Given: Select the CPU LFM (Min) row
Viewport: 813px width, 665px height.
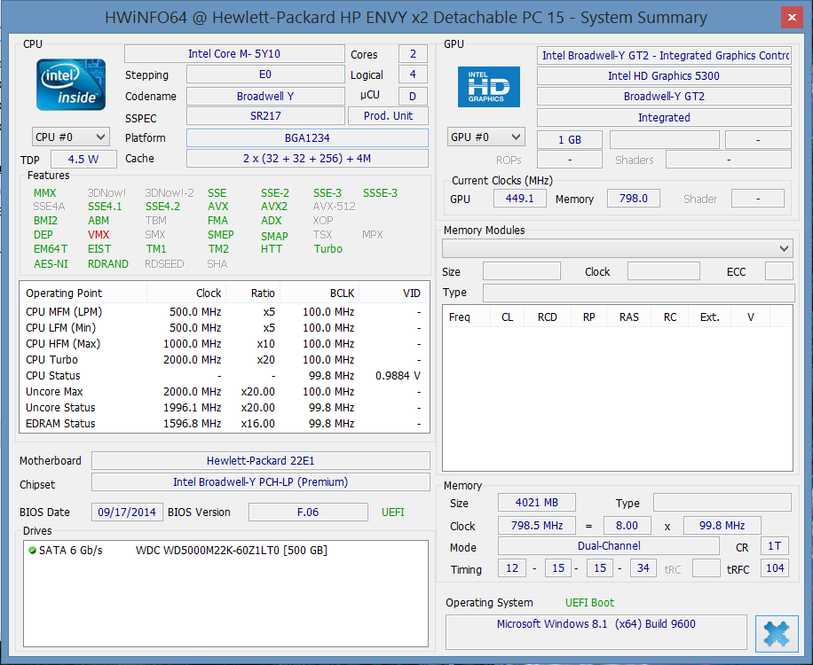Looking at the screenshot, I should (224, 328).
